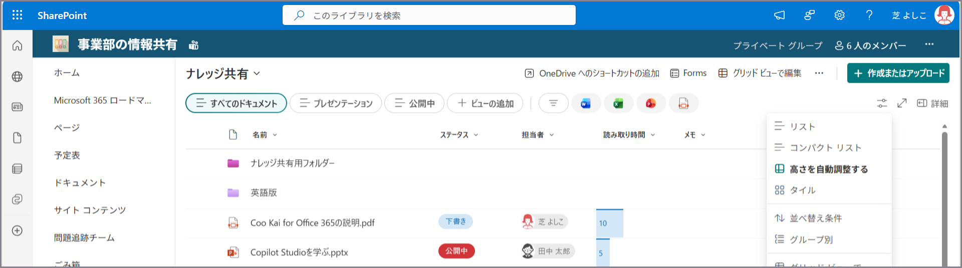Click the 作成またはアップロード button

[898, 73]
